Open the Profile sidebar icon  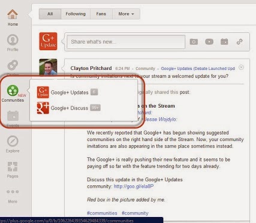(x=13, y=40)
